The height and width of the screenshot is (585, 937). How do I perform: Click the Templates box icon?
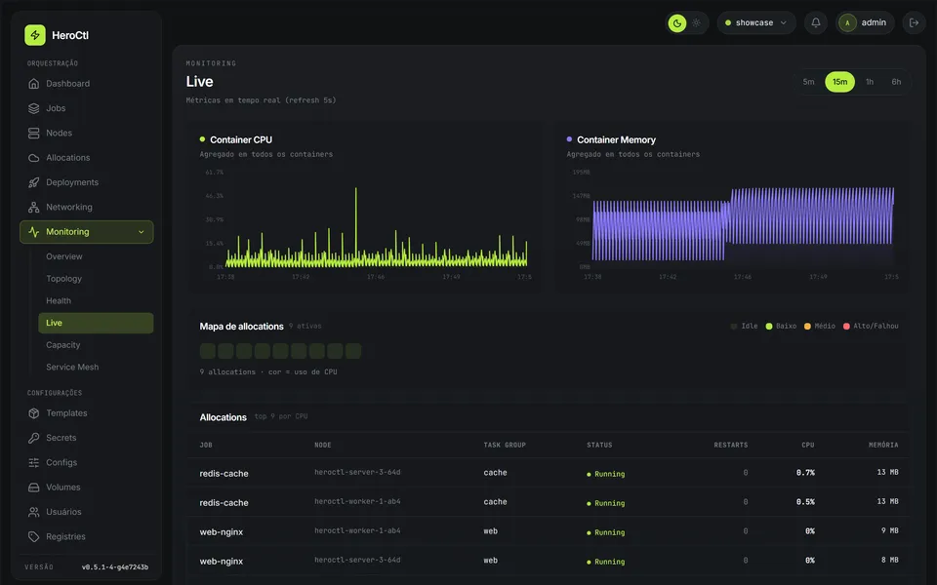click(33, 413)
